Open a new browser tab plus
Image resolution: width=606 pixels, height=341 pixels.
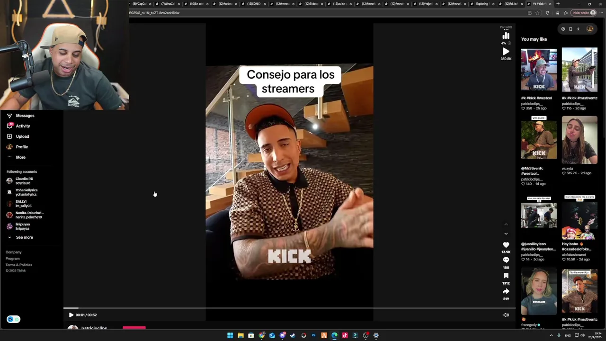(x=558, y=4)
